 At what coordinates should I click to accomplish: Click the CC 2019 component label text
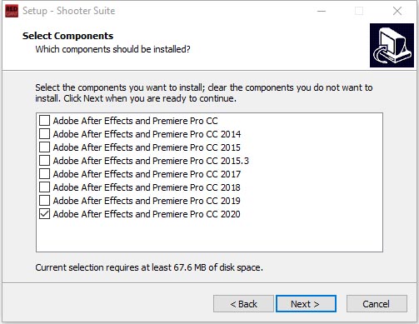click(x=147, y=201)
